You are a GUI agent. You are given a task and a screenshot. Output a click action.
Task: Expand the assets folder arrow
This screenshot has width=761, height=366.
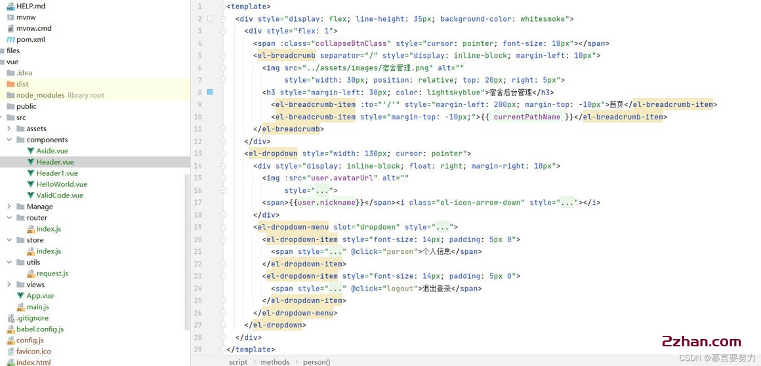[x=9, y=129]
